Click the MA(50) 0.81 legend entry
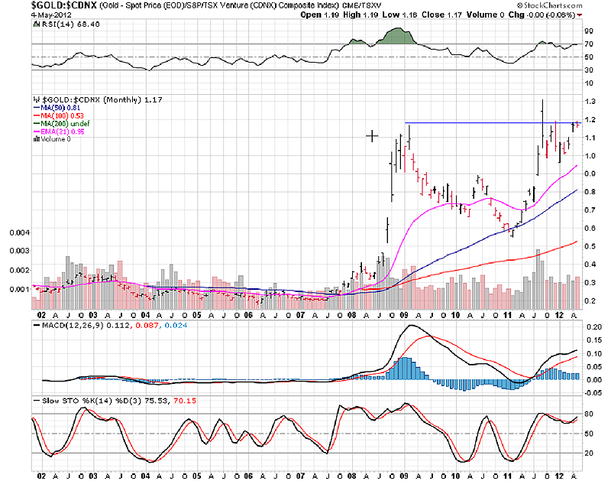 pyautogui.click(x=57, y=108)
